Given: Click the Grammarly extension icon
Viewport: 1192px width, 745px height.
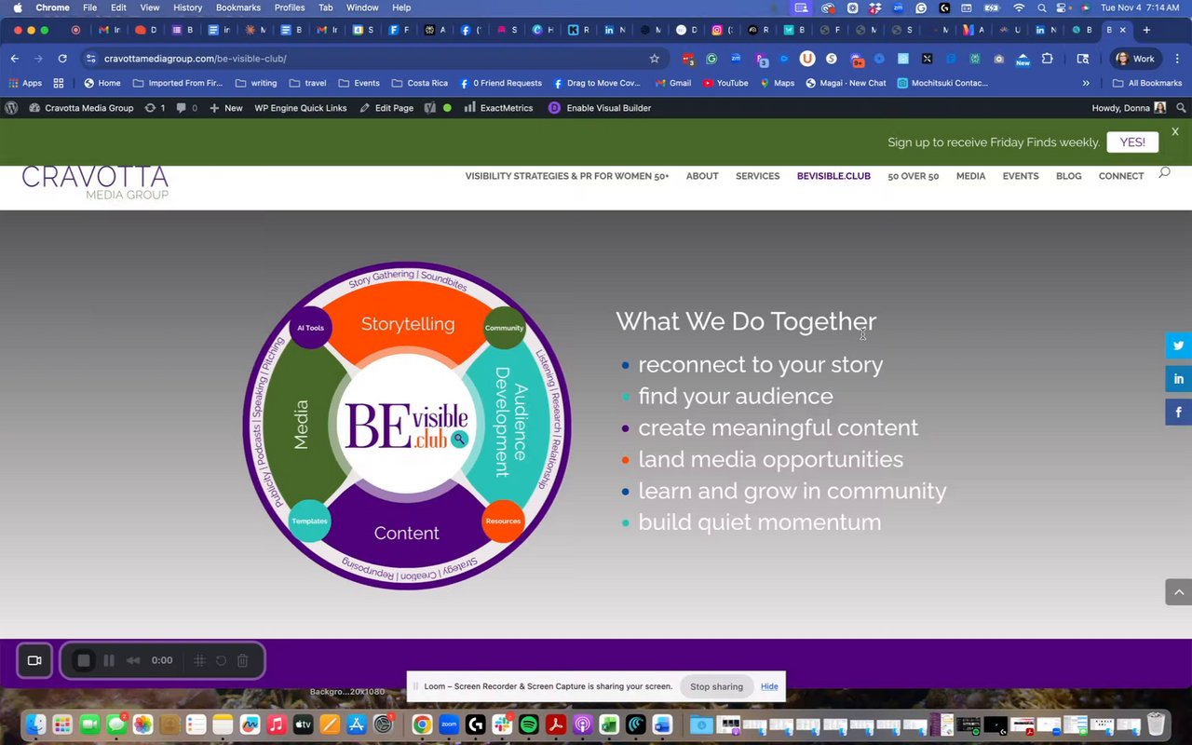Looking at the screenshot, I should point(711,59).
